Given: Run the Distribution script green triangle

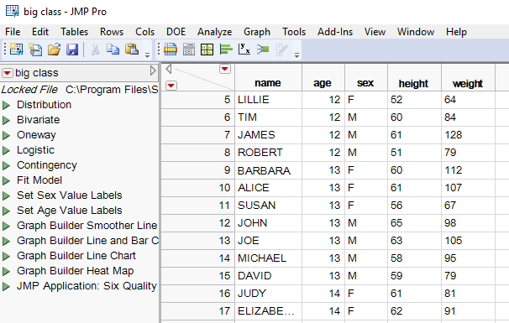Looking at the screenshot, I should click(6, 105).
